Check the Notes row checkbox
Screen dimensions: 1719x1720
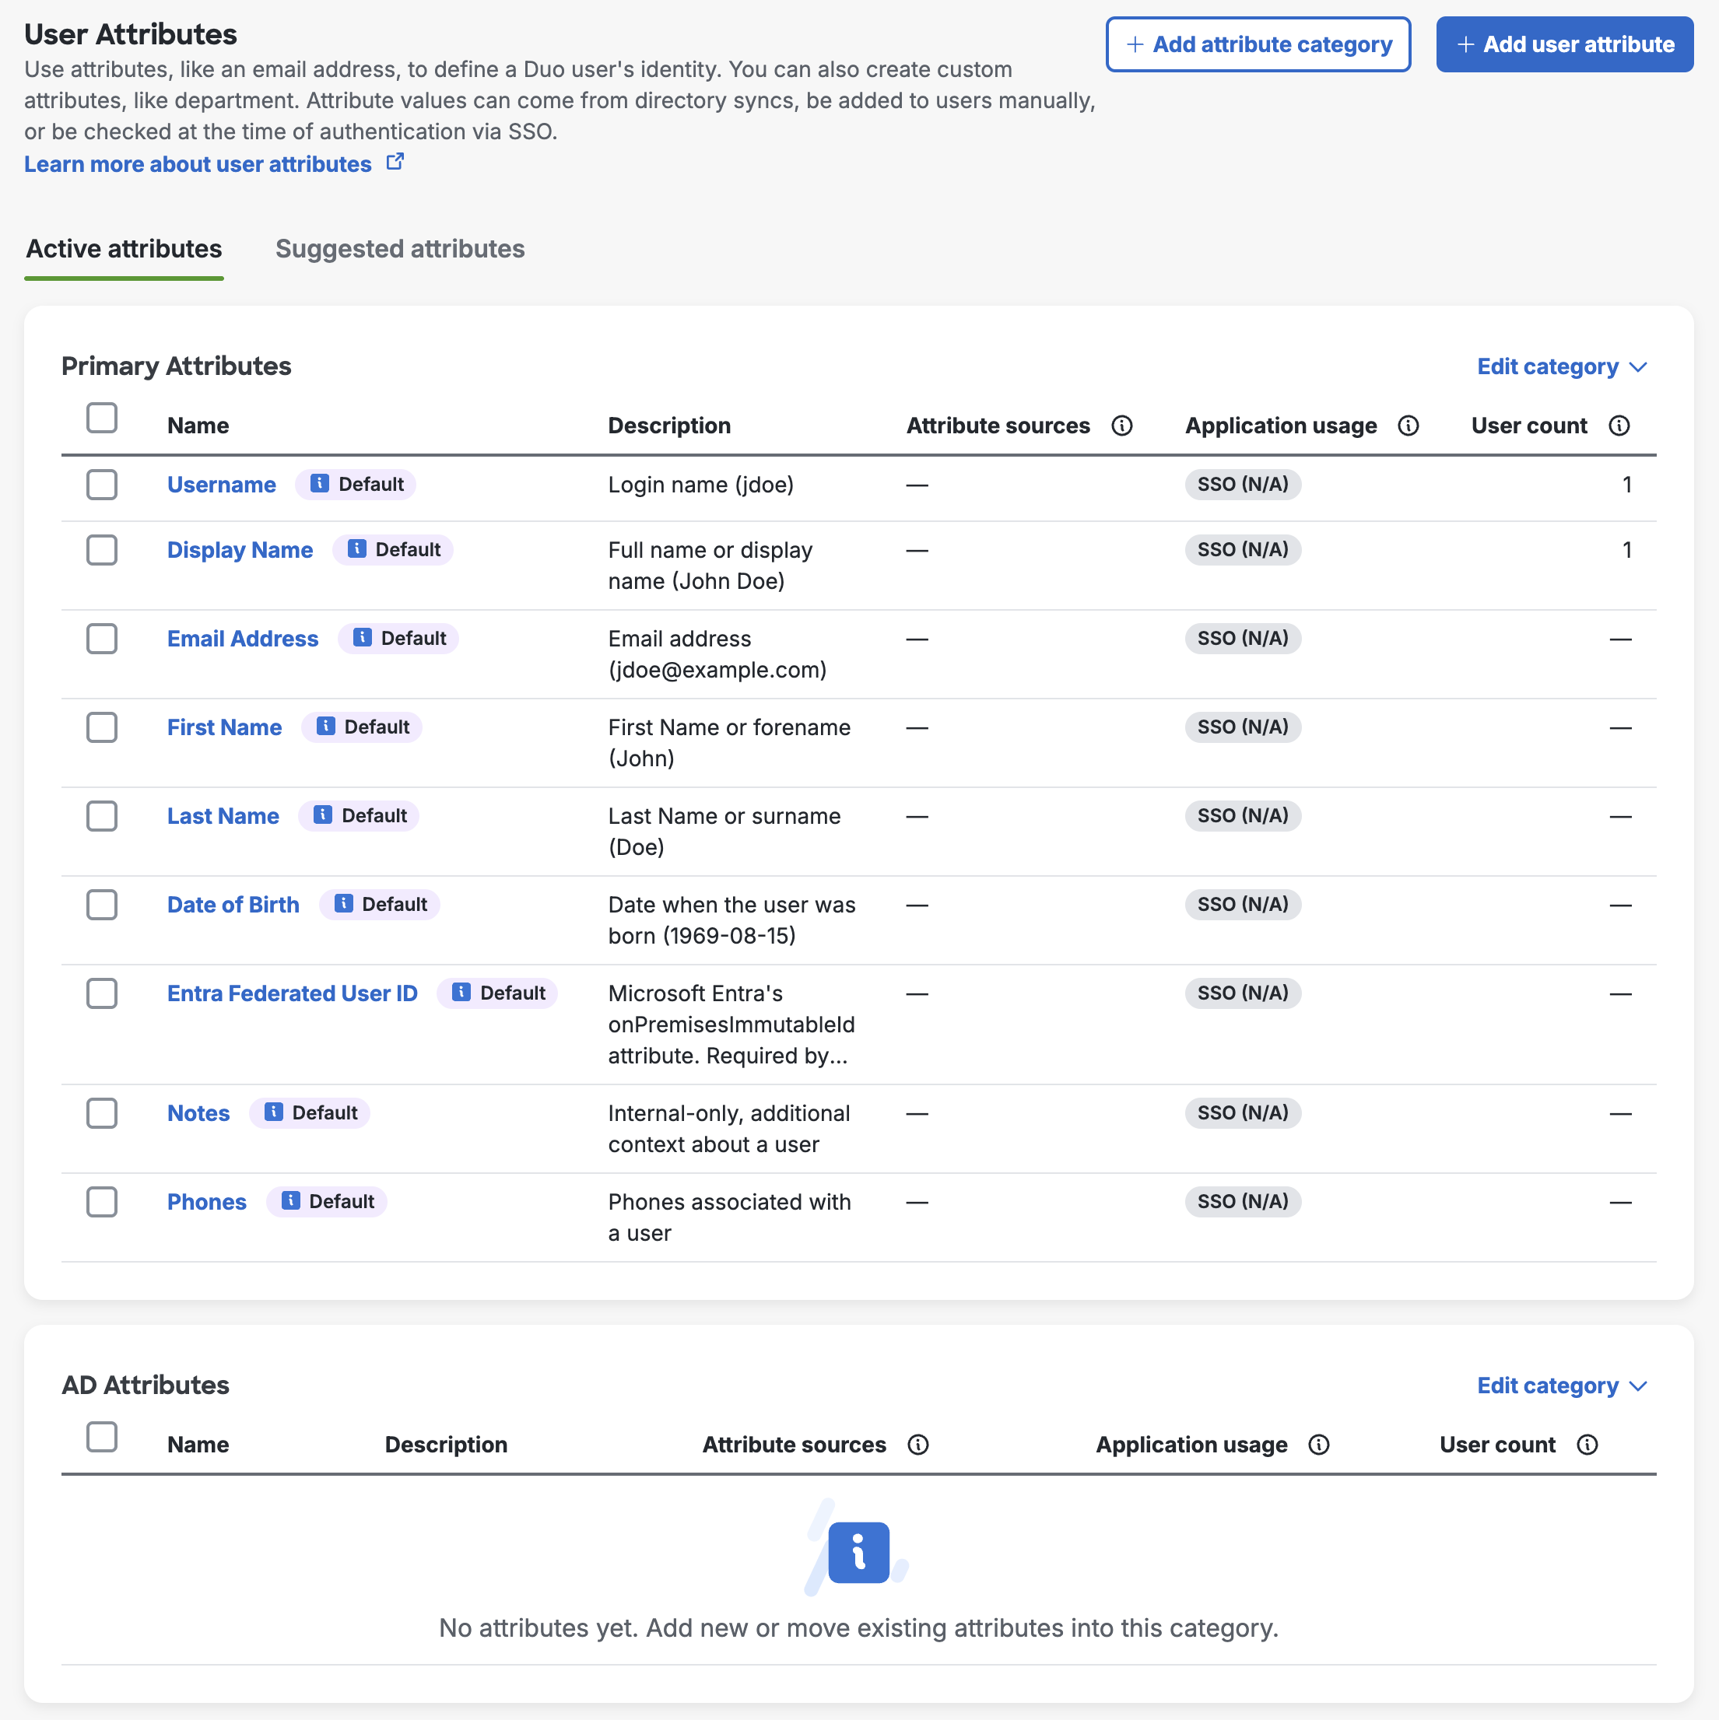(101, 1113)
